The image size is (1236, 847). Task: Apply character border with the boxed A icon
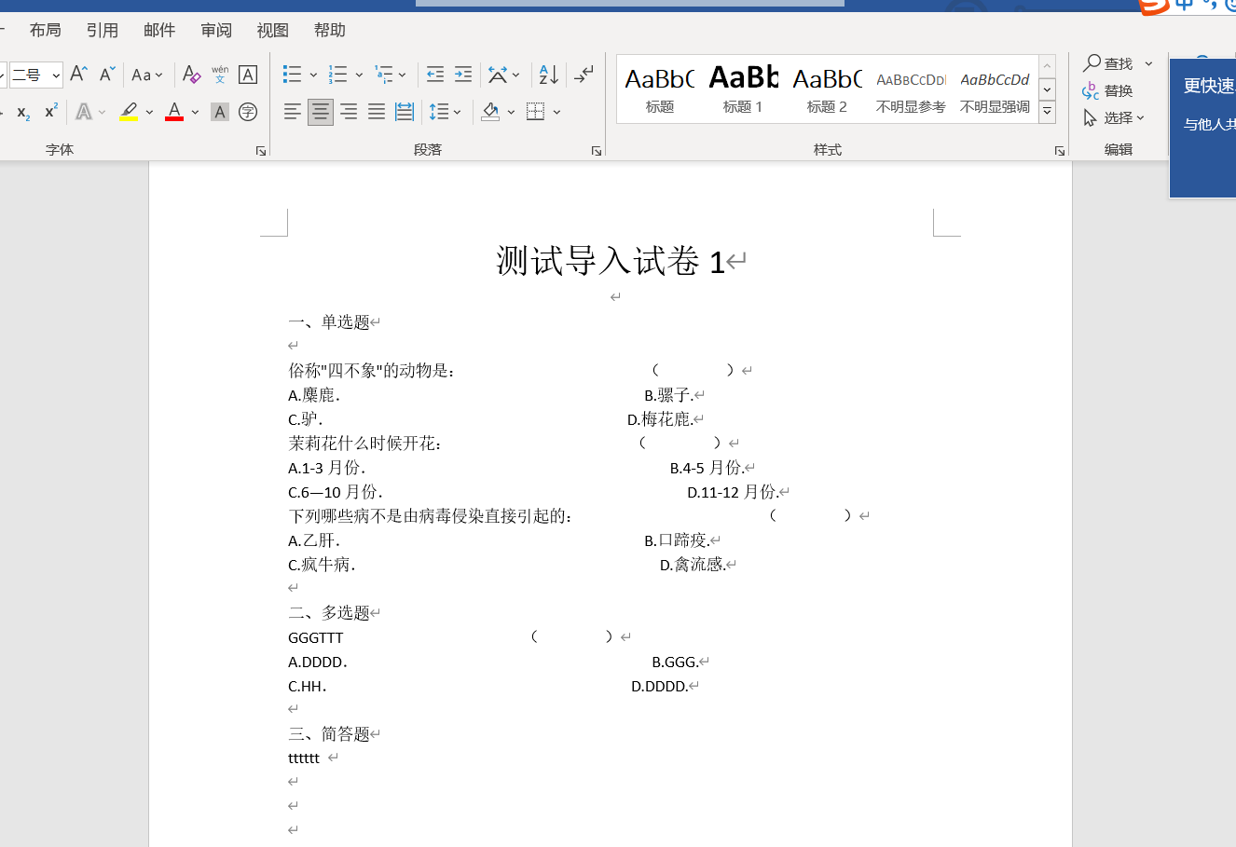coord(248,75)
